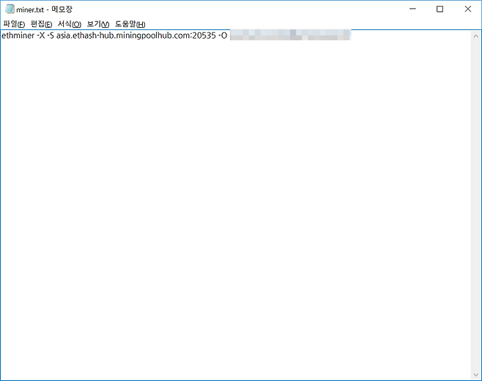This screenshot has width=482, height=381.
Task: Click the scrollbar up arrow
Action: [x=475, y=36]
